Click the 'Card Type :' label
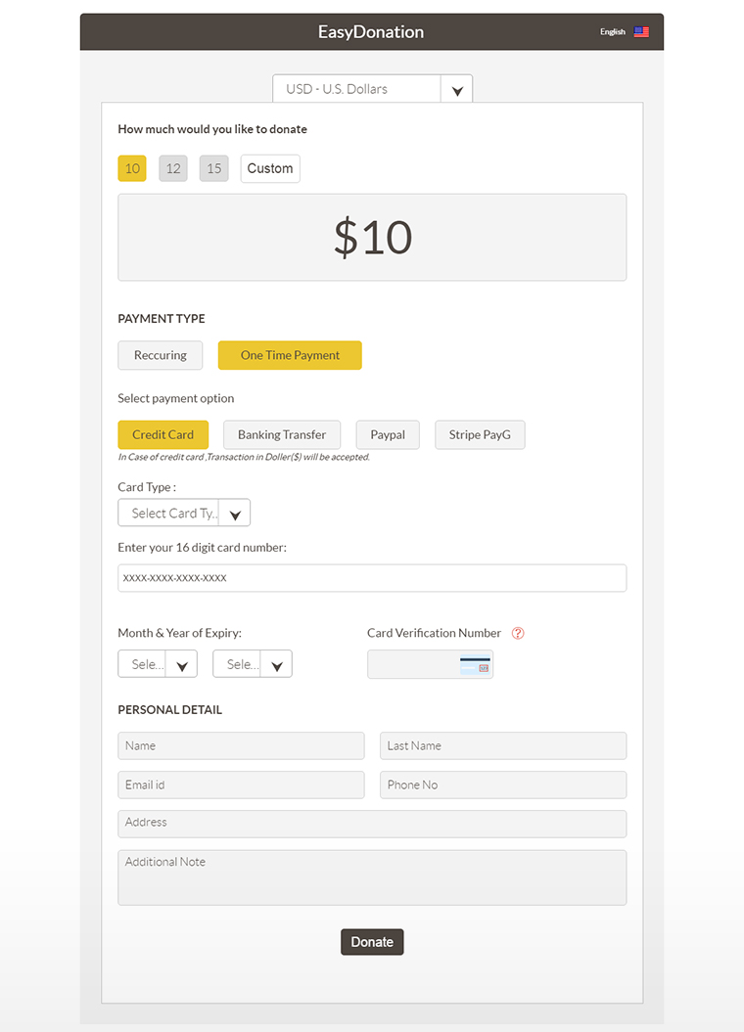The image size is (744, 1032). point(147,487)
